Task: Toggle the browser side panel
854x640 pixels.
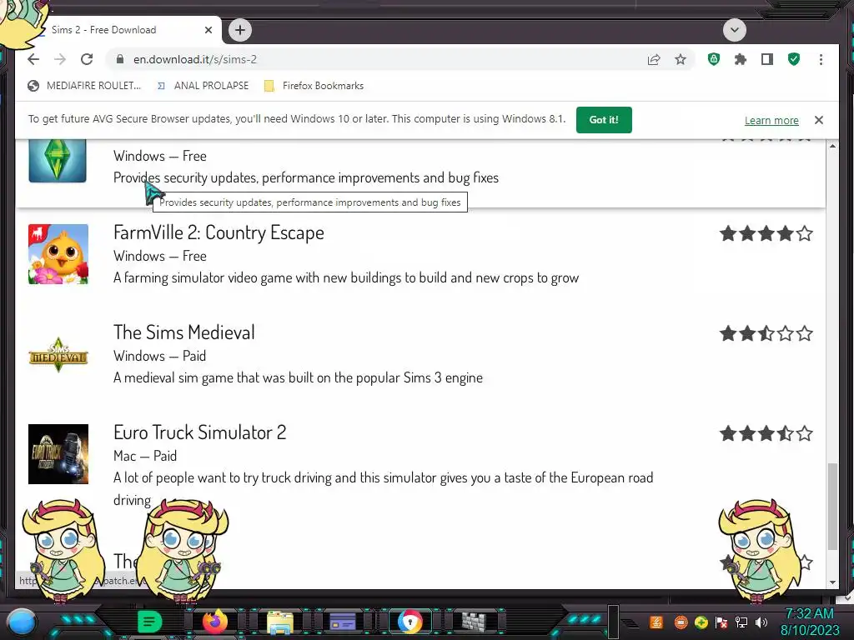Action: pyautogui.click(x=767, y=59)
